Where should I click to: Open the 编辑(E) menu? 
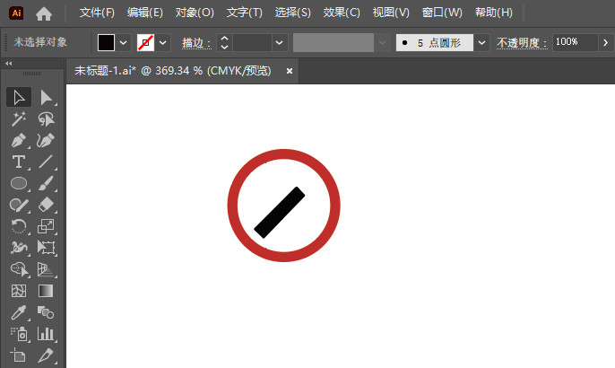tap(144, 13)
